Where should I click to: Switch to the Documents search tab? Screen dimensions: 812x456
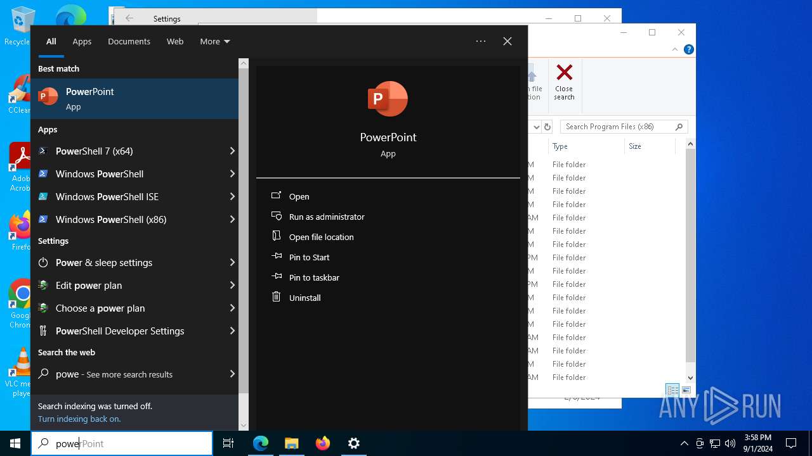tap(129, 41)
